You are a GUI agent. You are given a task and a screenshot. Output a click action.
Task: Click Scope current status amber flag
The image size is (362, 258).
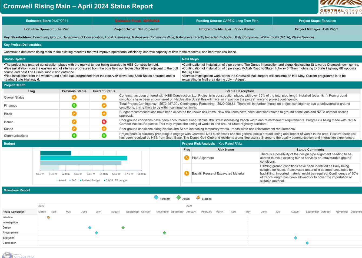104,129
